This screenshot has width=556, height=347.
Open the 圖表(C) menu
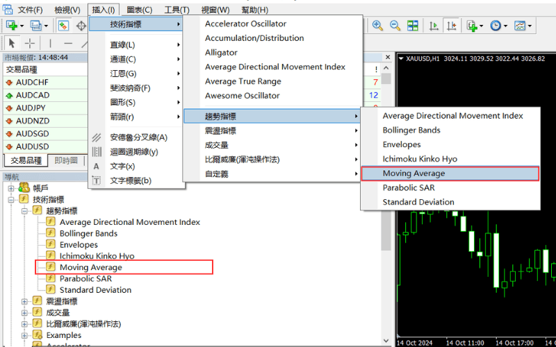pos(140,10)
